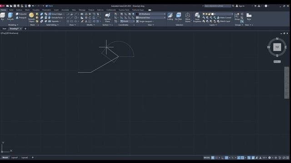The height and width of the screenshot is (163, 291).
Task: Choose the Extrude tool
Action: [10, 16]
